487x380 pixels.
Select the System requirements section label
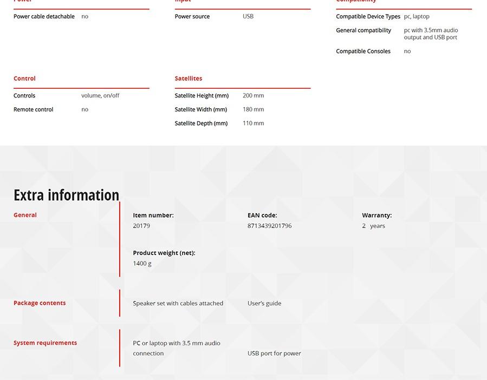[45, 343]
